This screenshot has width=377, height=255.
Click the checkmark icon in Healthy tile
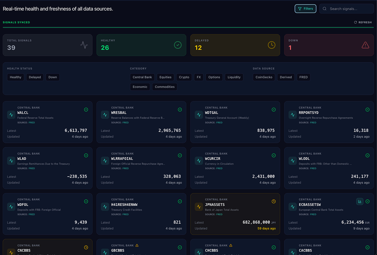178,45
